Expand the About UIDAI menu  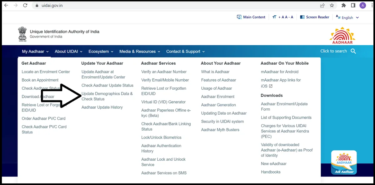point(68,52)
